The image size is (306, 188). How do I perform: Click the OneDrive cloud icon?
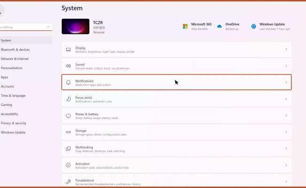[219, 26]
